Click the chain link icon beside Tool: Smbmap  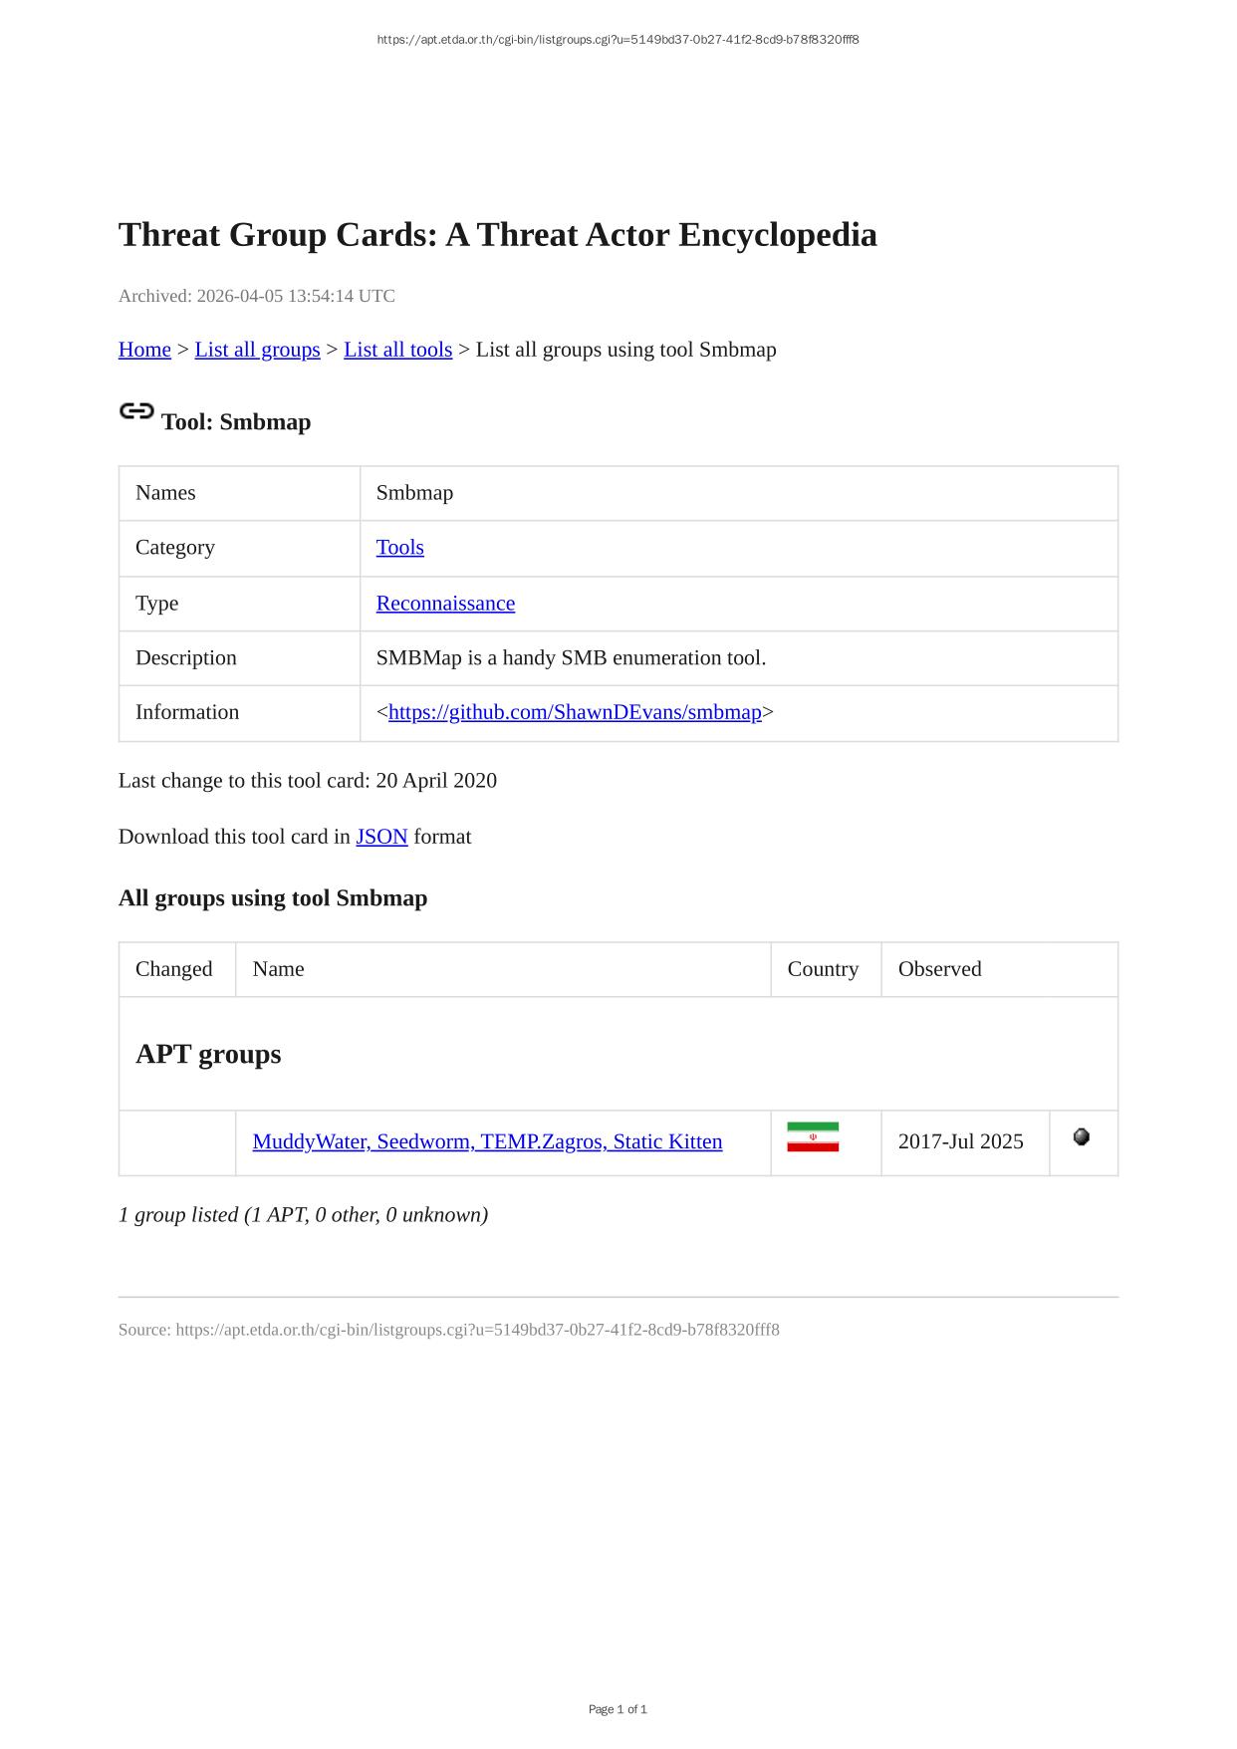[x=136, y=411]
